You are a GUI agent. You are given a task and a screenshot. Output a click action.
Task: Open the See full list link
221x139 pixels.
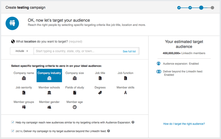[129, 51]
